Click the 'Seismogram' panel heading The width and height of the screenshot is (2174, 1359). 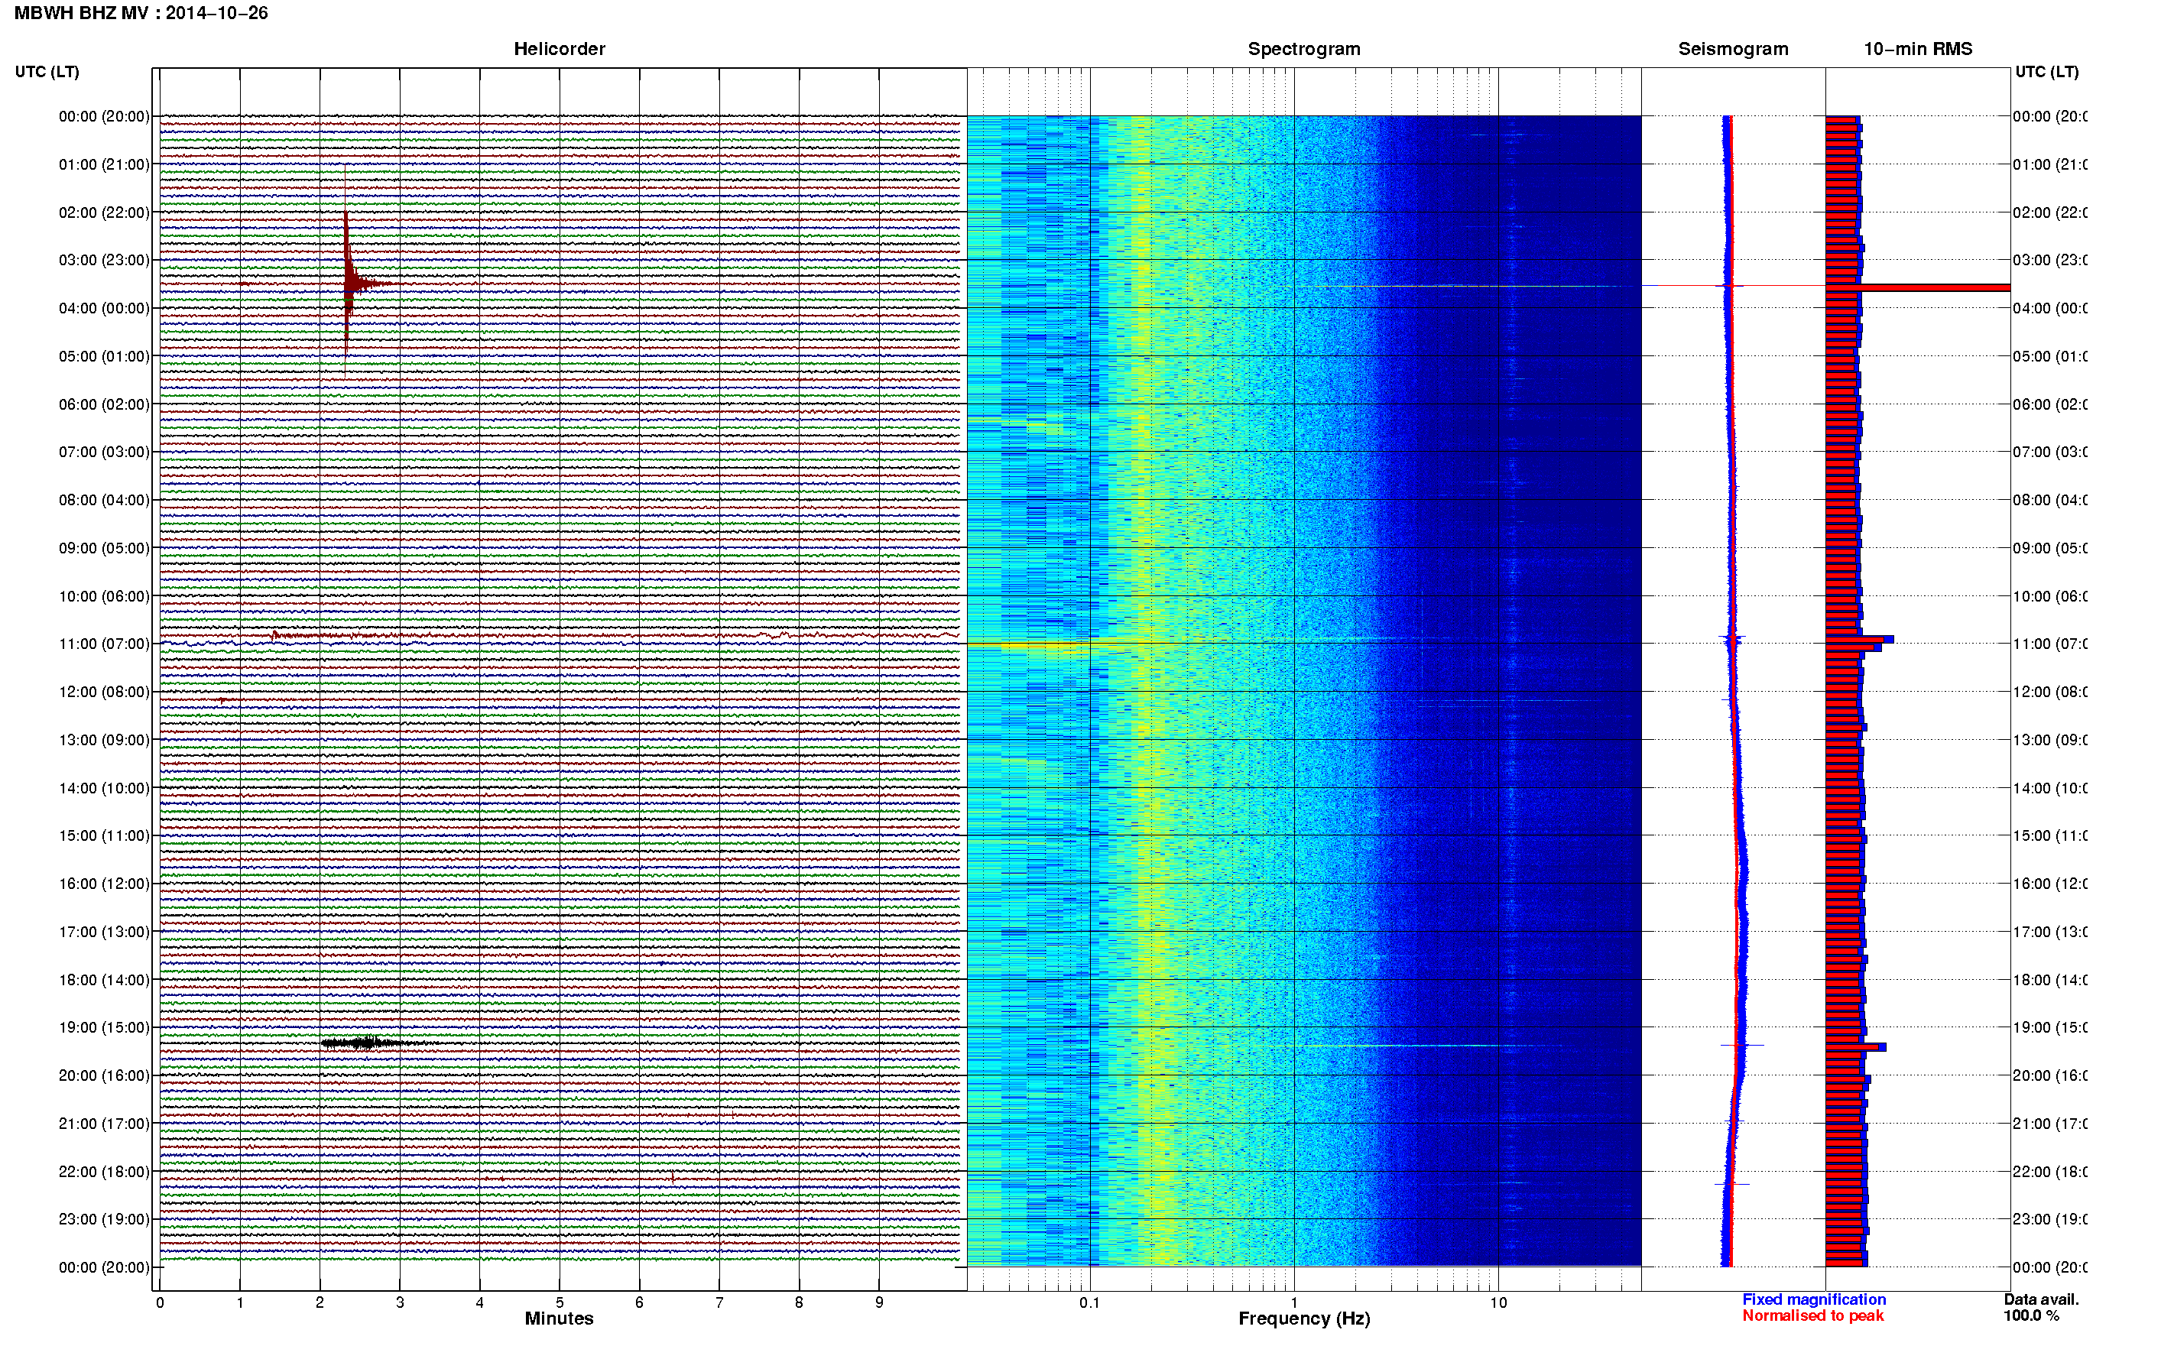(1733, 50)
